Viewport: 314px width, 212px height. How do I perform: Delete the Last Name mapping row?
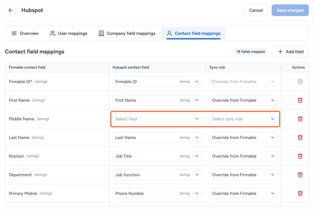pos(300,137)
